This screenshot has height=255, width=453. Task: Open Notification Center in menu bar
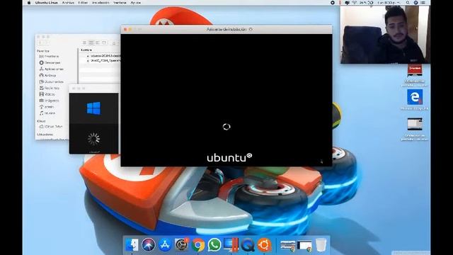pos(423,3)
